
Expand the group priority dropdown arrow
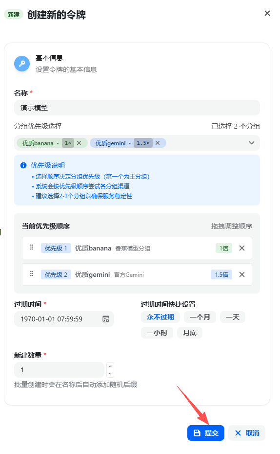click(x=251, y=143)
